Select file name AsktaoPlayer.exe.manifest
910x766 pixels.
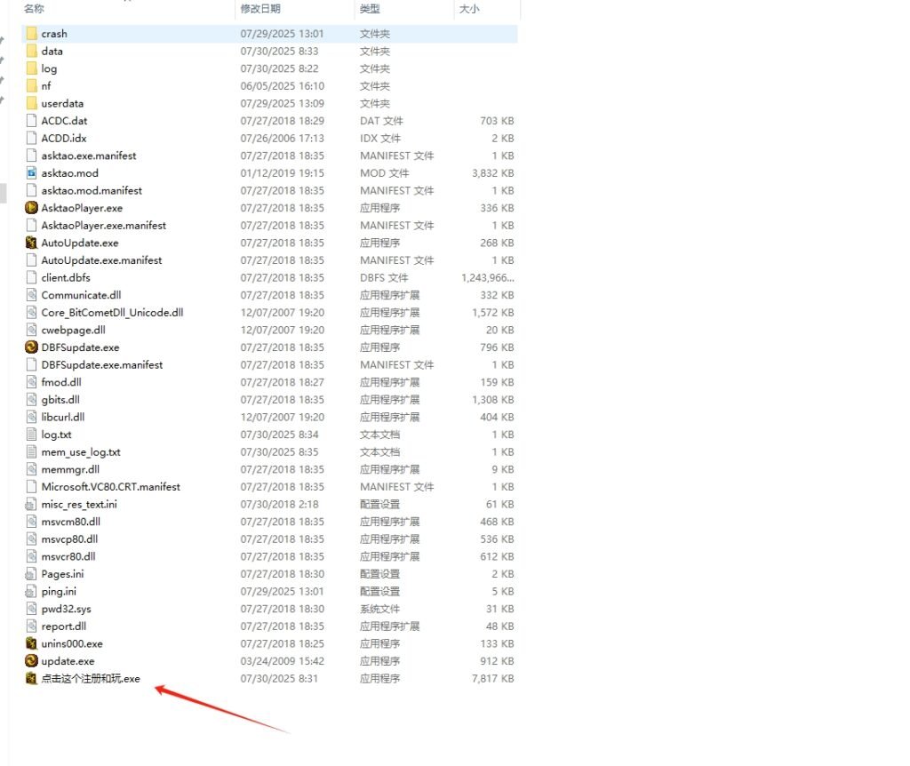click(x=104, y=225)
